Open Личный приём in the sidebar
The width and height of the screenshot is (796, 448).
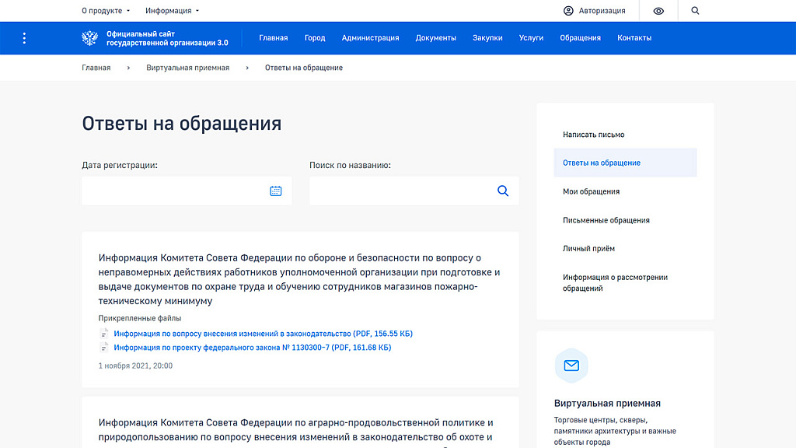588,249
